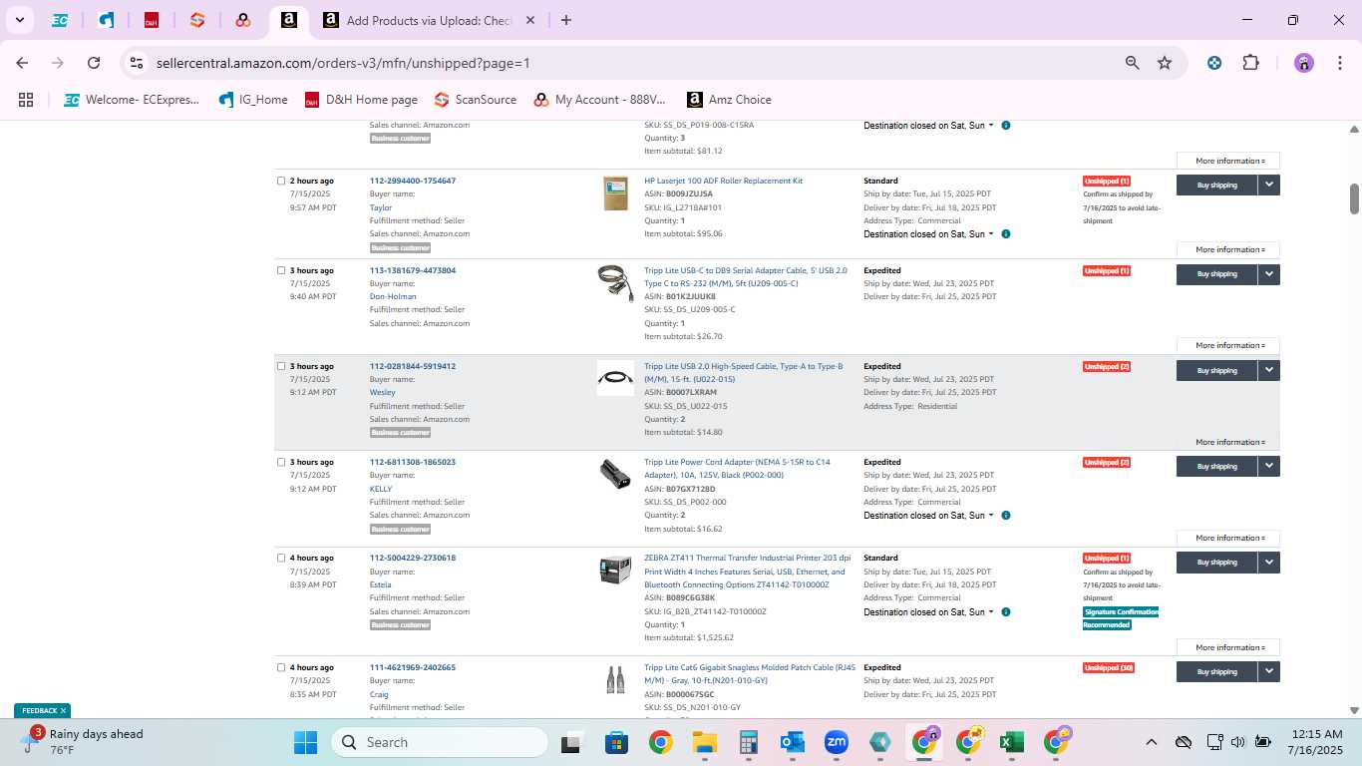
Task: Expand Buy shipping dropdown for Estela order
Action: [x=1268, y=563]
